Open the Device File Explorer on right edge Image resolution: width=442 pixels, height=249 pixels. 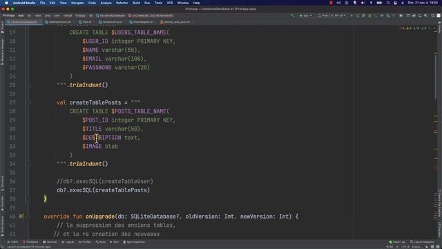[x=439, y=203]
